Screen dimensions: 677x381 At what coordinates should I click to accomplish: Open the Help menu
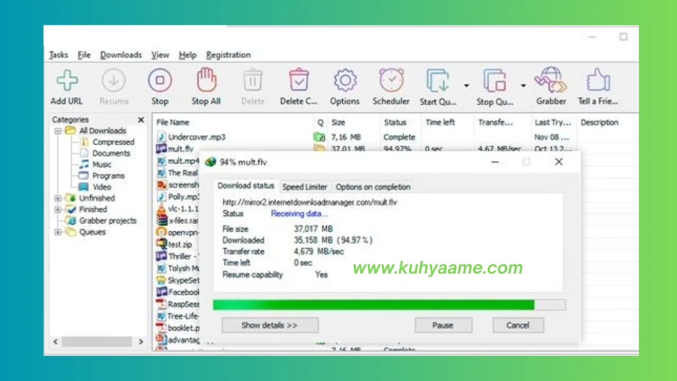[188, 55]
